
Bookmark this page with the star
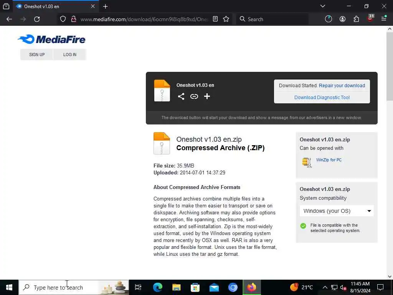tap(226, 19)
